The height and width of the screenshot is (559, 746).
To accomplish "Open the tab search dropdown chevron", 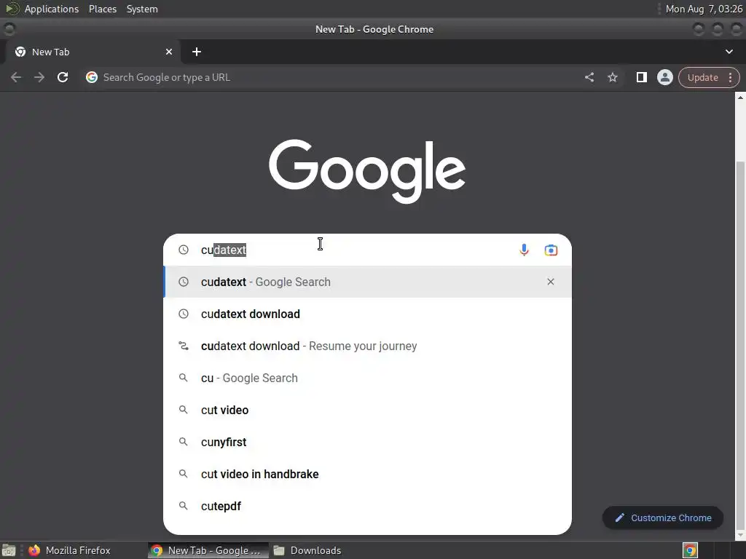I will [729, 52].
